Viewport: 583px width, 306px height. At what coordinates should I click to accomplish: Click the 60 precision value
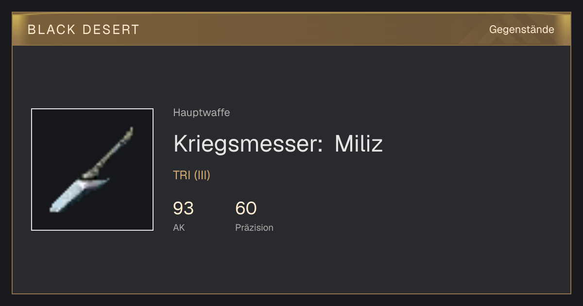(x=246, y=208)
